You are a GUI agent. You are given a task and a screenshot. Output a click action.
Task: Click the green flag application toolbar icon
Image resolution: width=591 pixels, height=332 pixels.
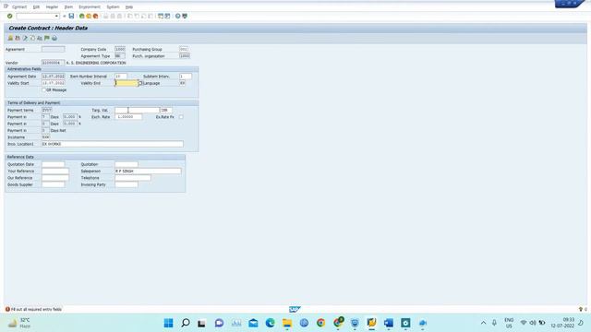[47, 38]
